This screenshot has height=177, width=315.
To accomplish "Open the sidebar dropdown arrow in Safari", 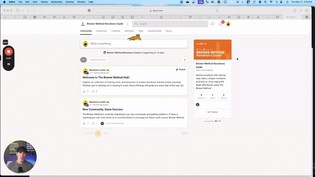I will (x=23, y=10).
